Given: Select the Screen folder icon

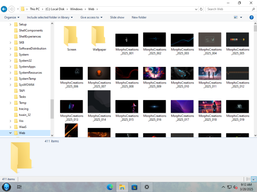Looking at the screenshot, I should click(70, 36).
